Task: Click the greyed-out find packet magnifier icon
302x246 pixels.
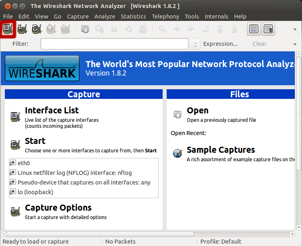Action: click(162, 29)
